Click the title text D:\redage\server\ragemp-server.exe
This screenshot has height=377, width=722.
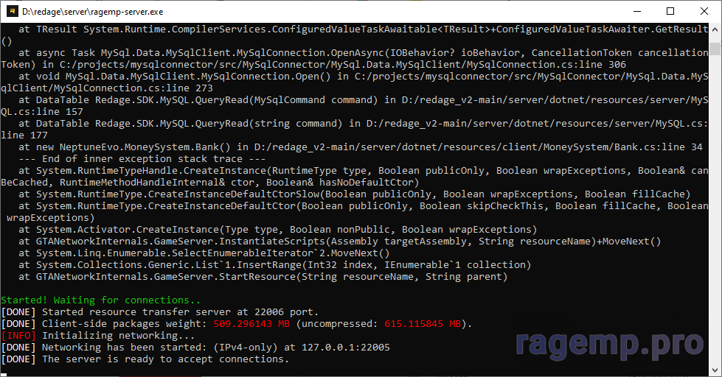click(x=92, y=12)
